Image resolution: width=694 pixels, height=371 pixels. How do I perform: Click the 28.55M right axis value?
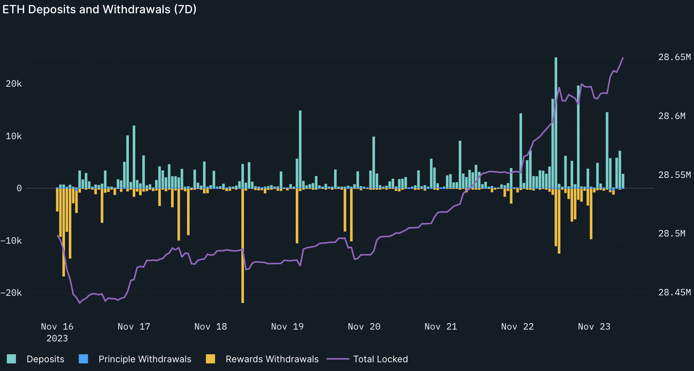pos(675,175)
